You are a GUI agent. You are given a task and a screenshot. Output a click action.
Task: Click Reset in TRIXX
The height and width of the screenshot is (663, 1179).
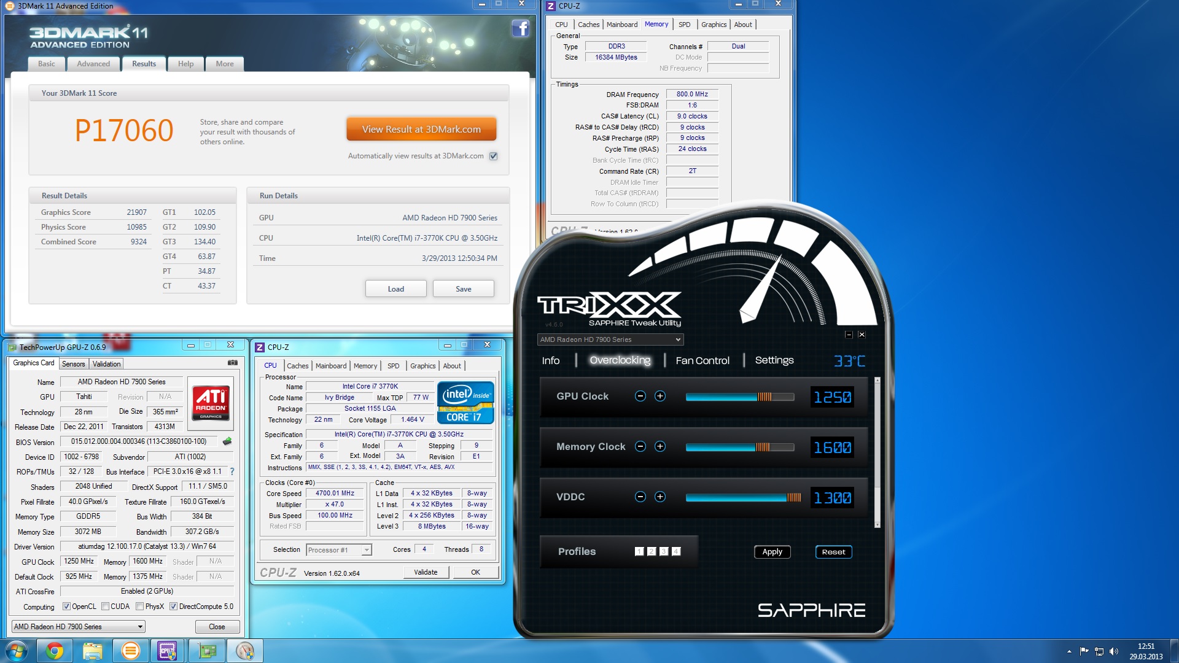pyautogui.click(x=833, y=552)
